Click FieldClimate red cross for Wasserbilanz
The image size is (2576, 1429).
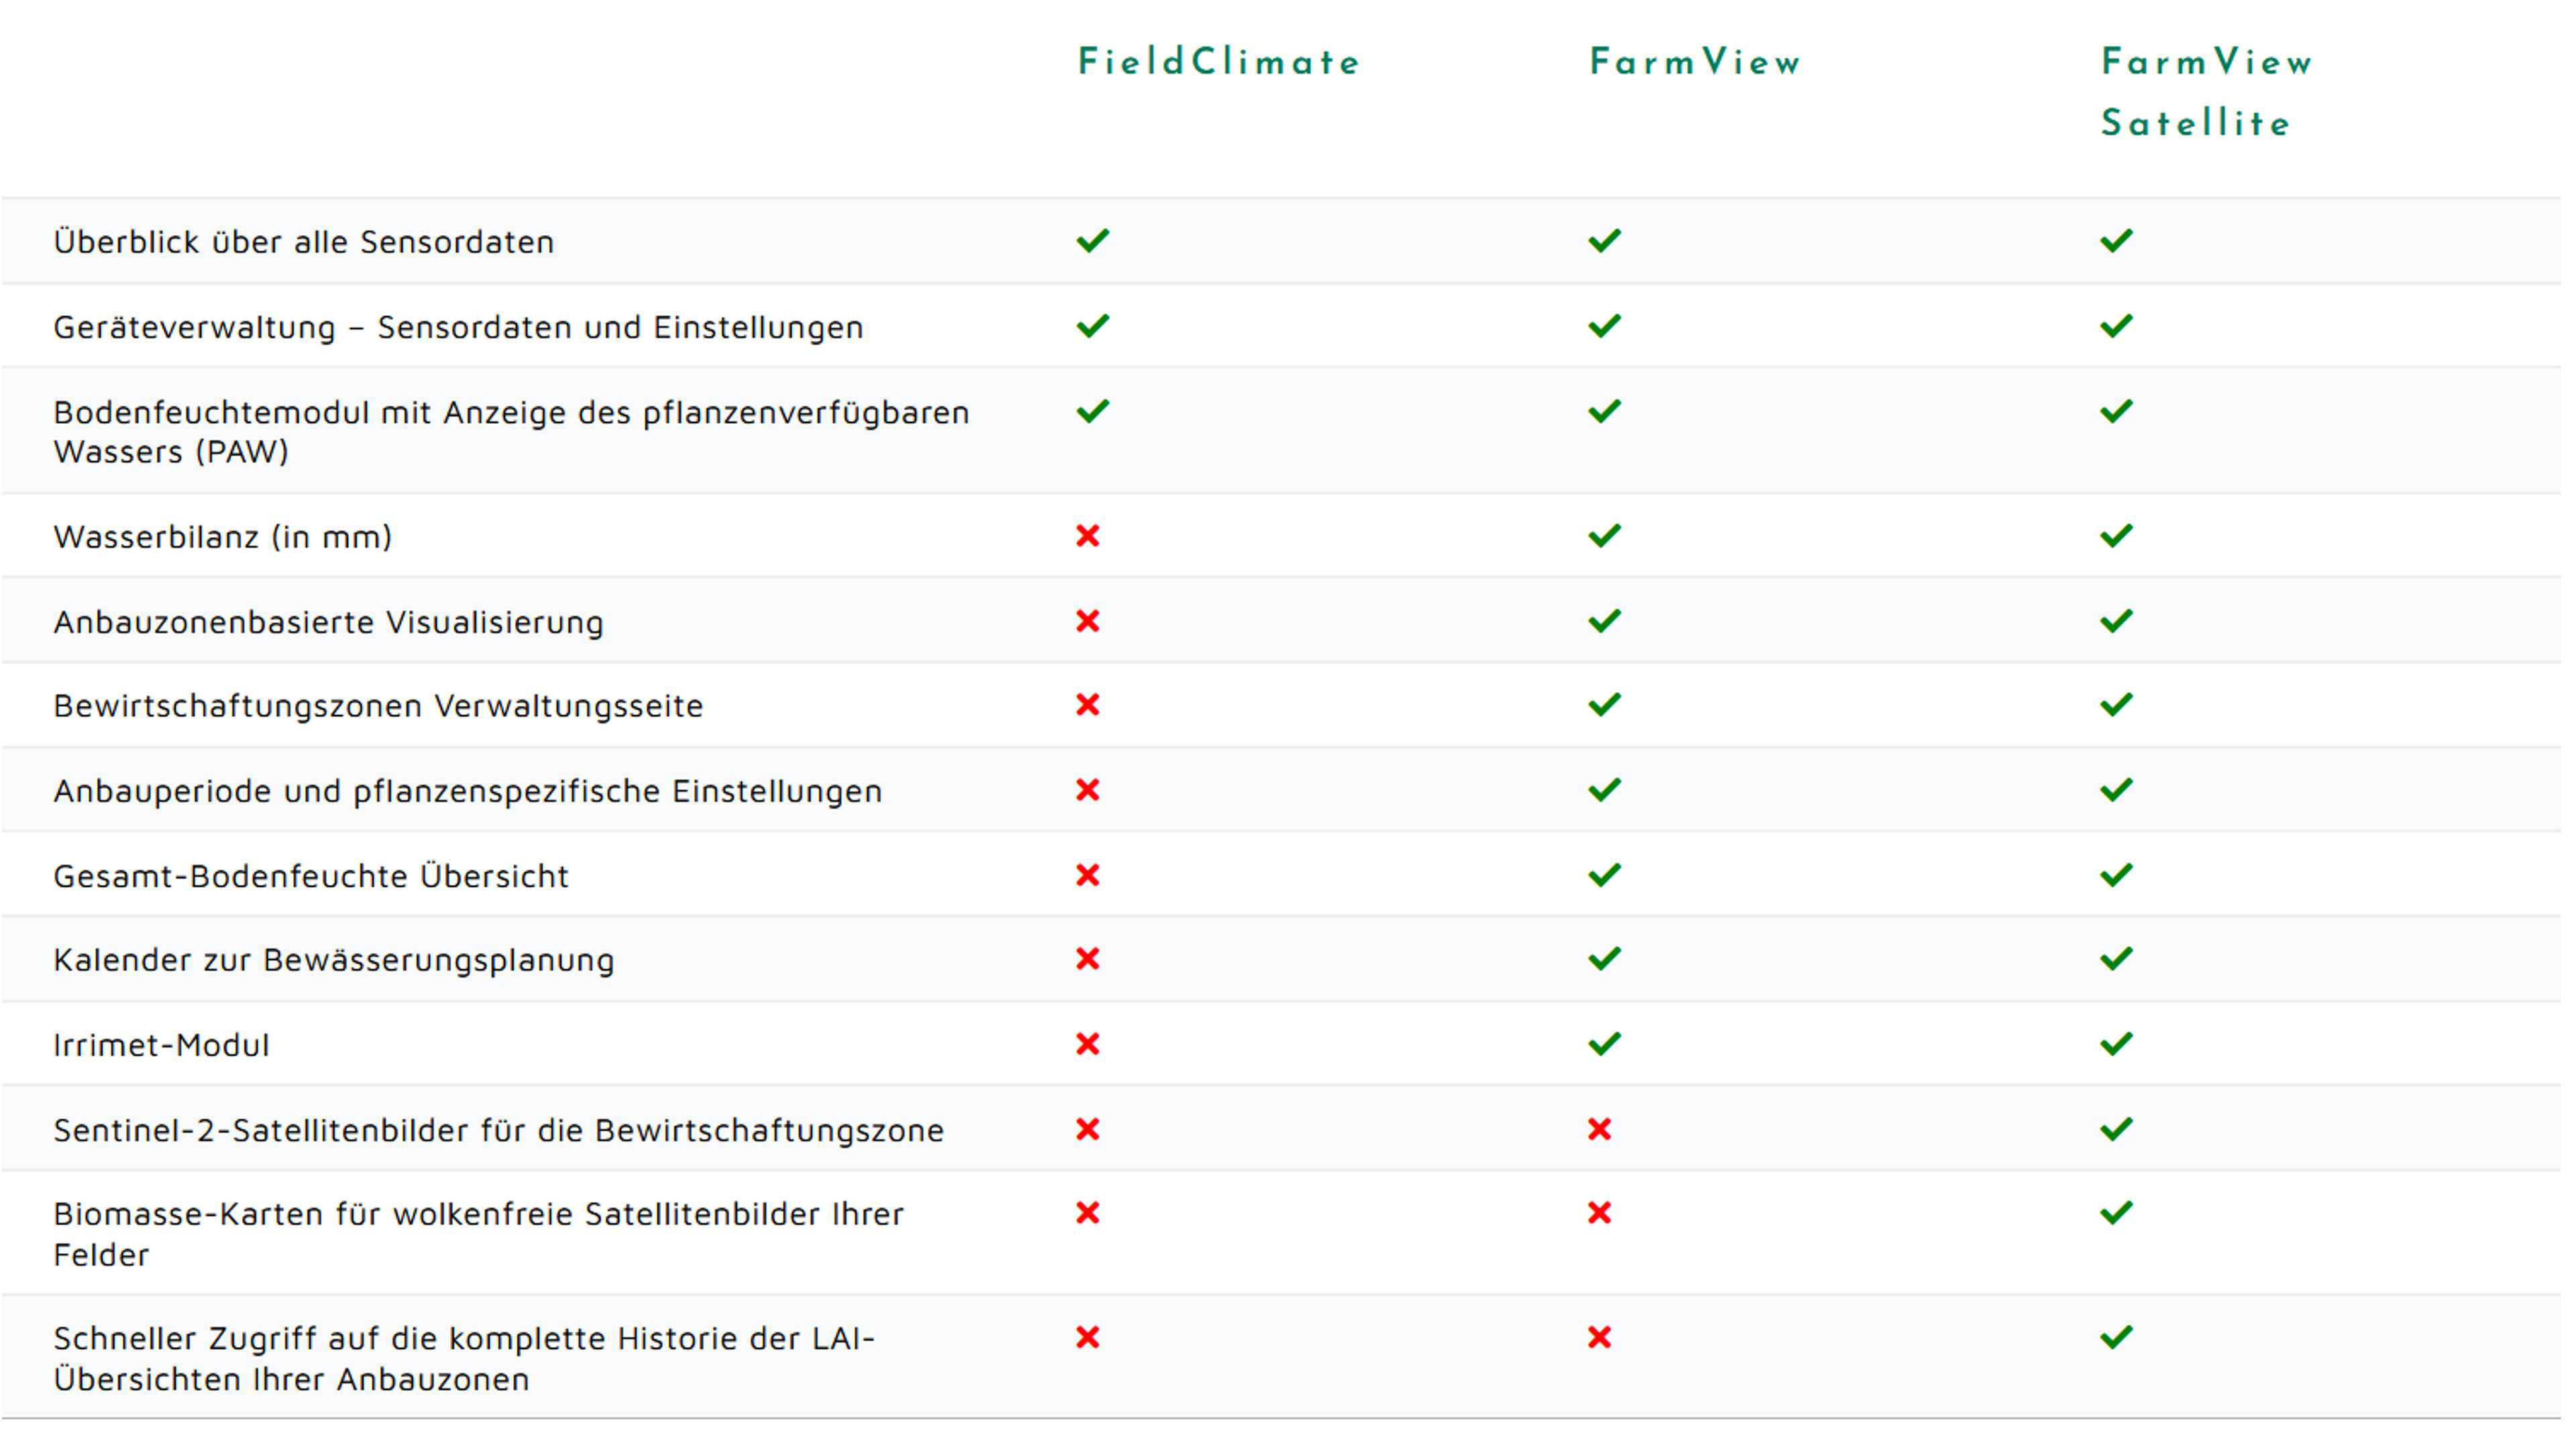click(x=1088, y=536)
